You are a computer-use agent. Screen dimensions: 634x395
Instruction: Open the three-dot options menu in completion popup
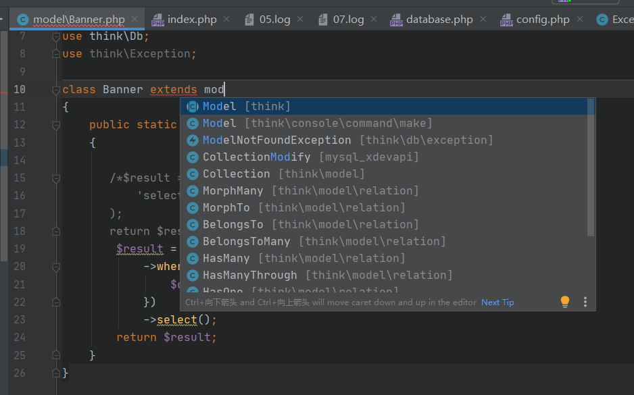[585, 302]
